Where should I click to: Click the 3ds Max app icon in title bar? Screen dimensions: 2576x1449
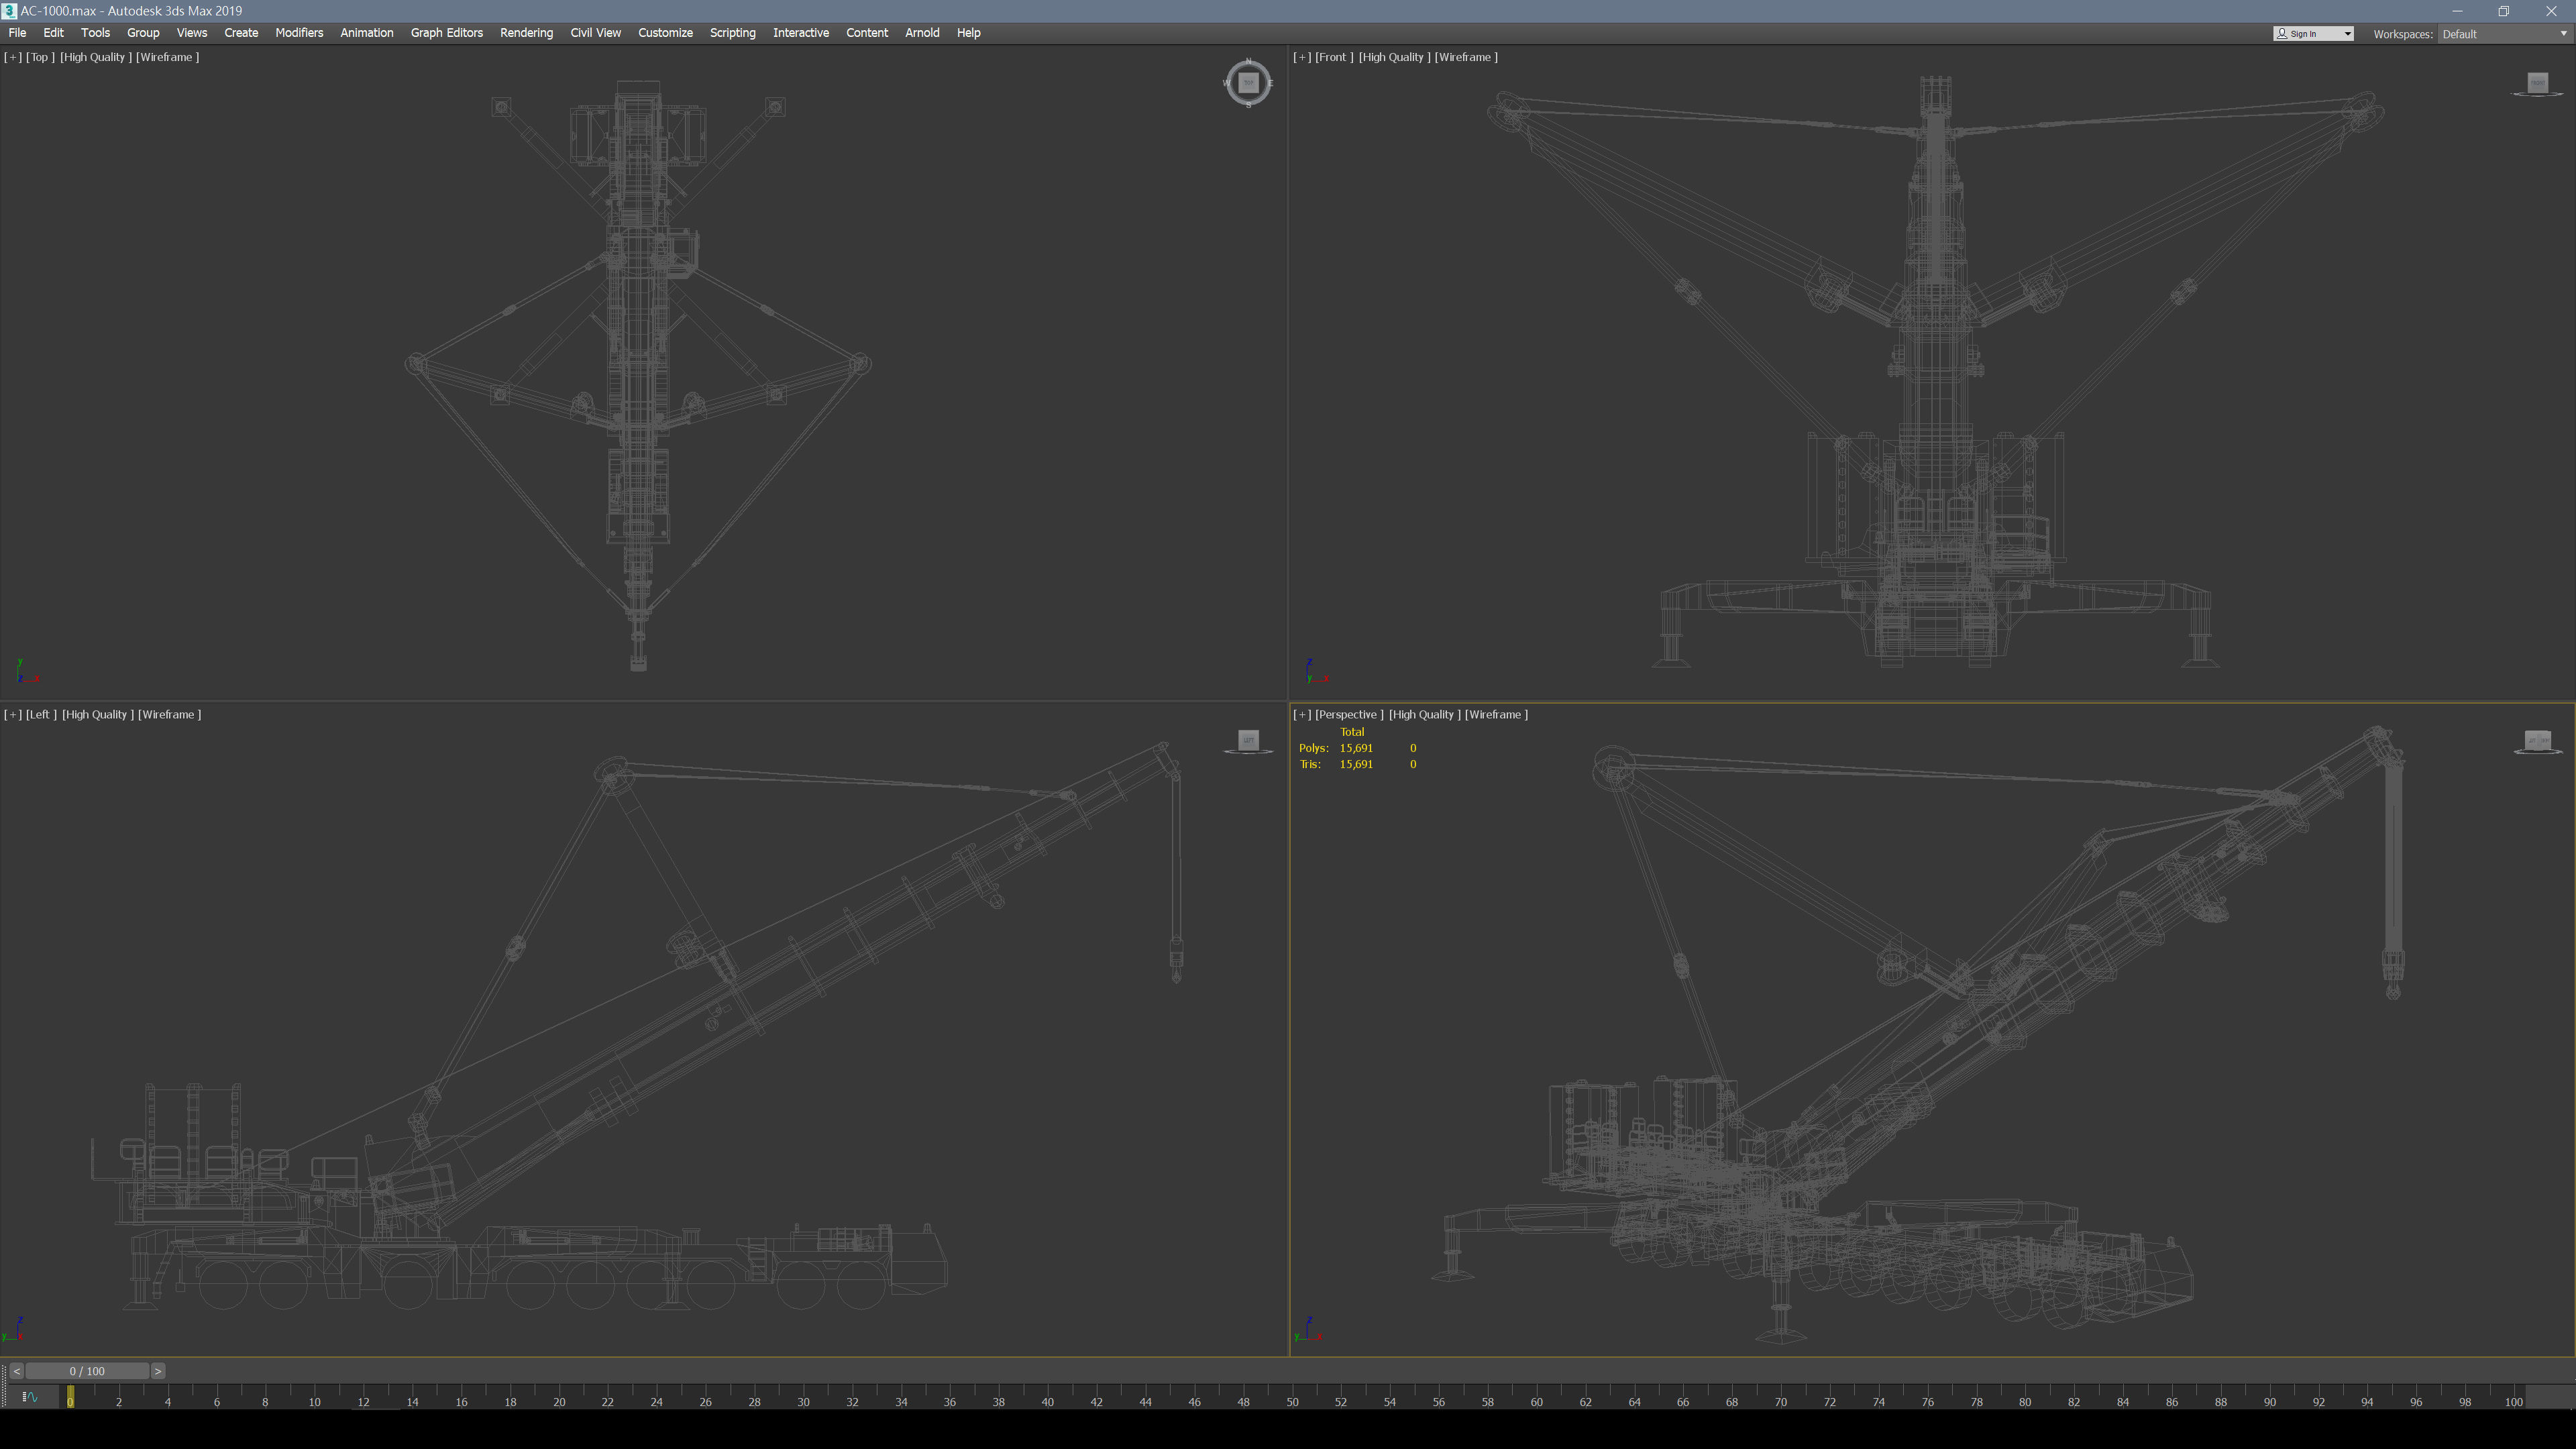(9, 11)
